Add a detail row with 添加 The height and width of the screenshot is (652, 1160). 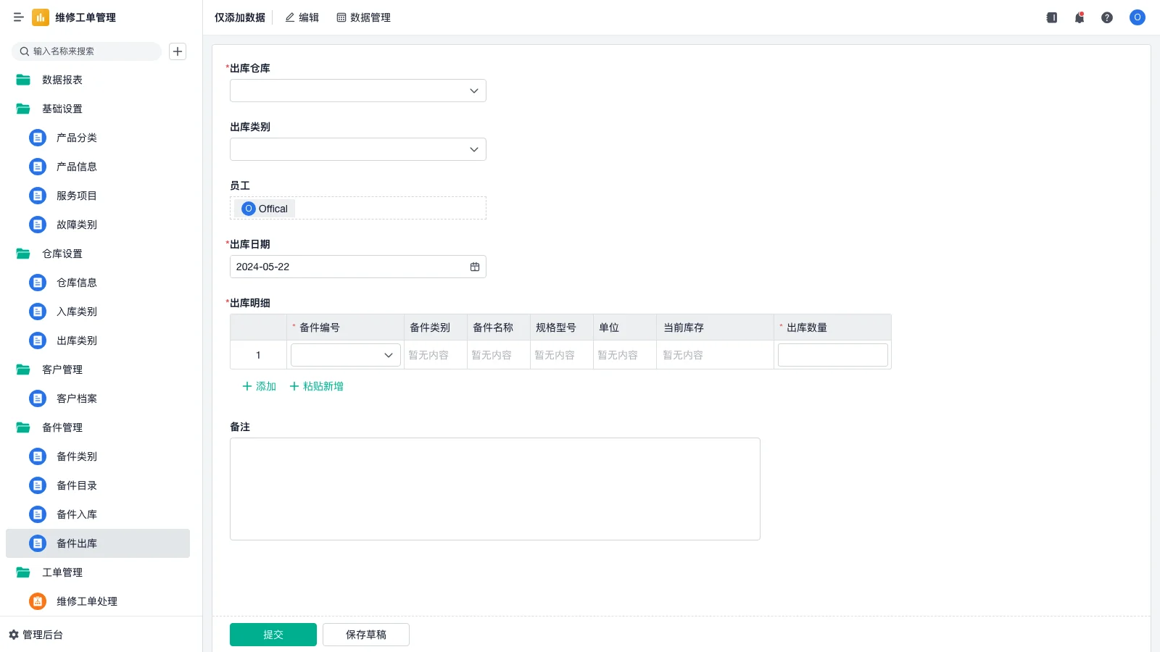260,386
